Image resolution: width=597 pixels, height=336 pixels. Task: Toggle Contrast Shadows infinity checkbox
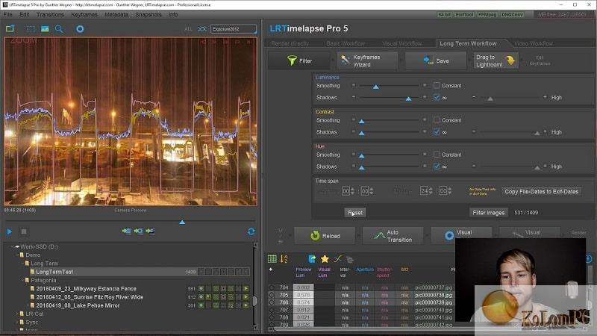tap(437, 132)
